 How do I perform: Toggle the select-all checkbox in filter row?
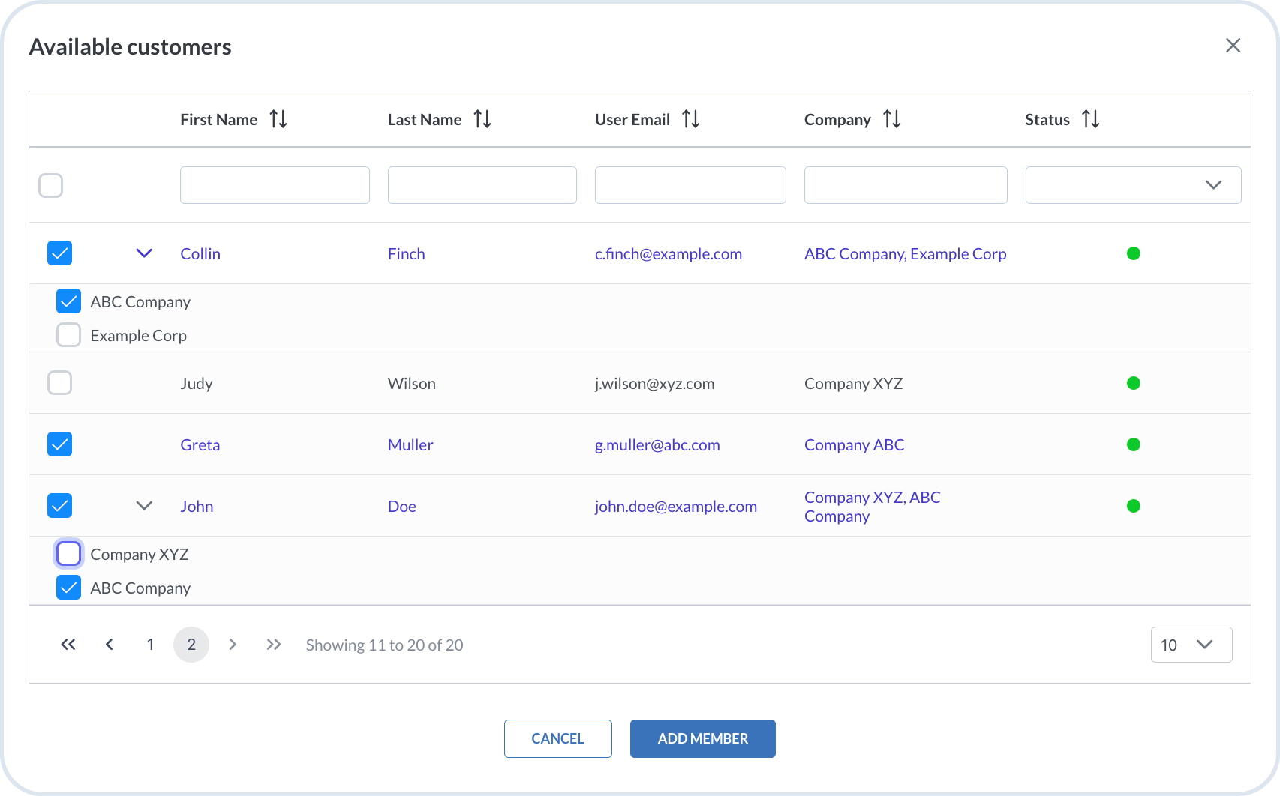coord(51,185)
